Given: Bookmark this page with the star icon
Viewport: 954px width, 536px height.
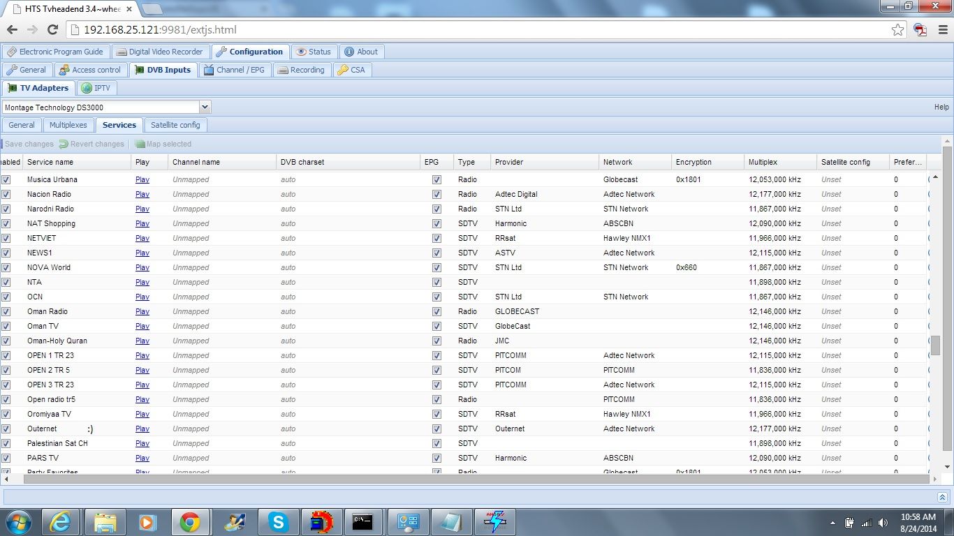Looking at the screenshot, I should (x=898, y=30).
